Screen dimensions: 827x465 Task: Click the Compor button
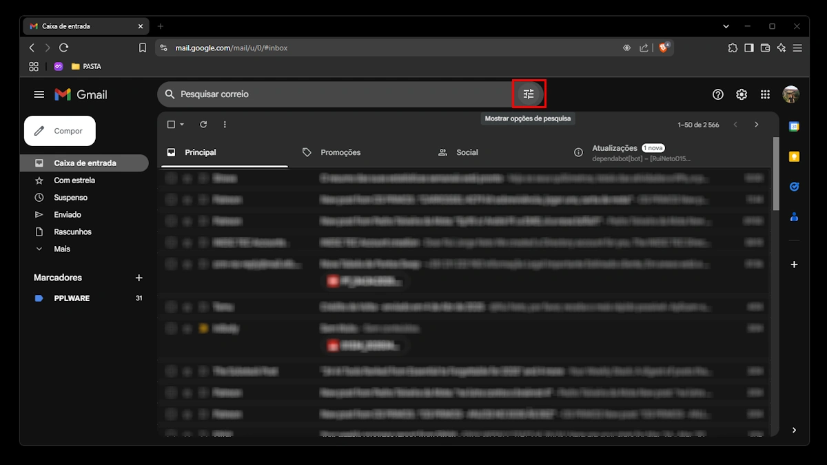coord(60,131)
